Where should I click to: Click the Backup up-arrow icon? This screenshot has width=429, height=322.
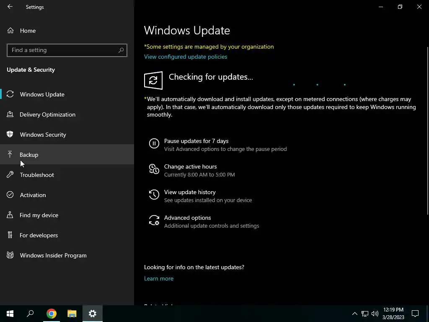10,155
